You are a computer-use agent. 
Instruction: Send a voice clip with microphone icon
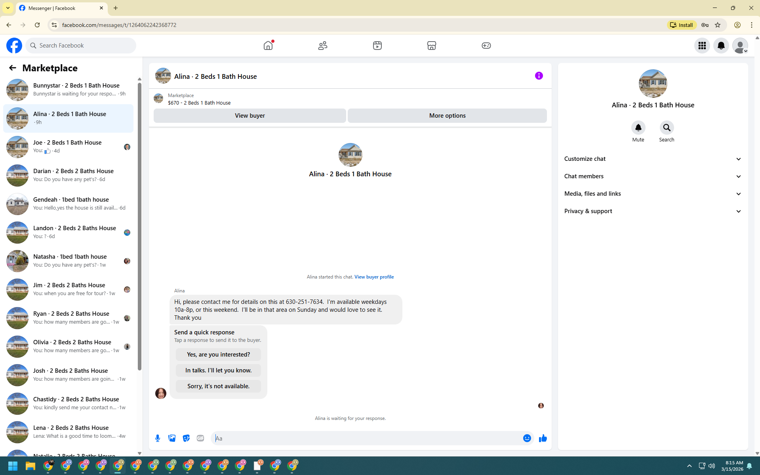coord(158,438)
